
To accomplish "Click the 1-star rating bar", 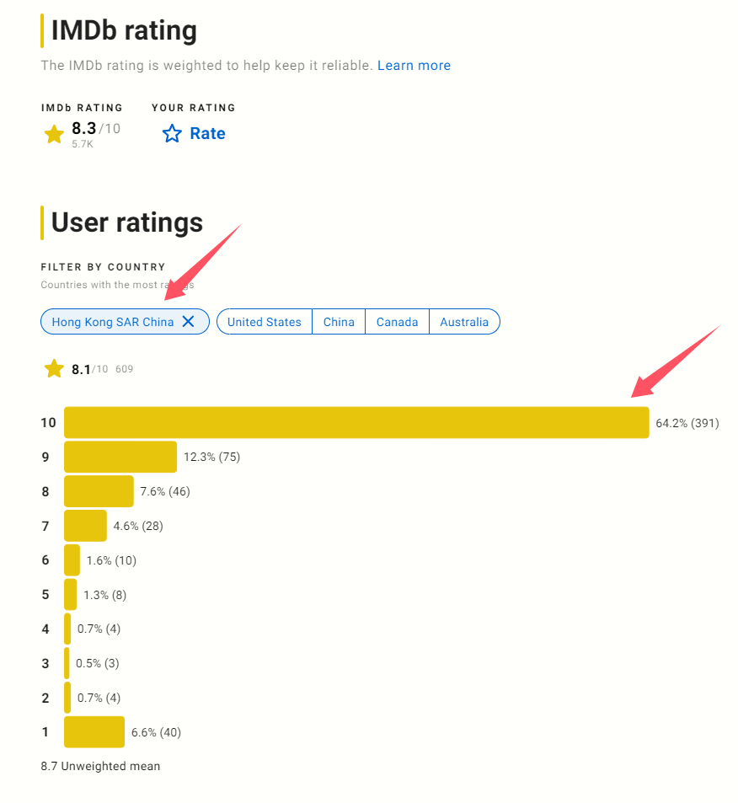I will [x=94, y=732].
